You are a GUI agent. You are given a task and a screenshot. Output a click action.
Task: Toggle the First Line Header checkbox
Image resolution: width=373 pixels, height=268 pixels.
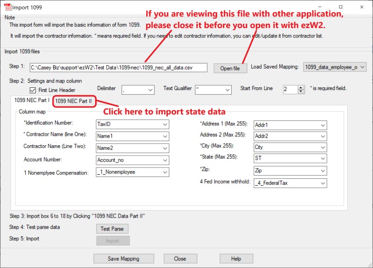pyautogui.click(x=33, y=90)
